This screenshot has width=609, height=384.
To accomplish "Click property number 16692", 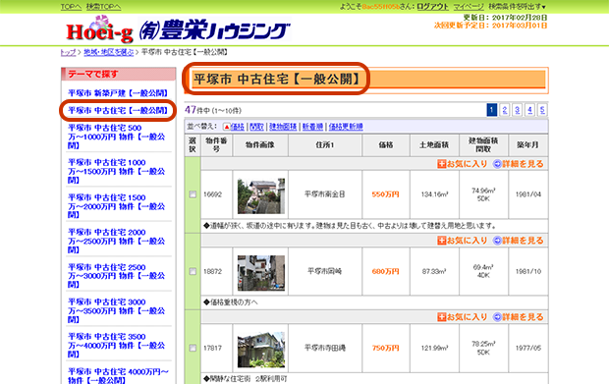I will point(212,194).
